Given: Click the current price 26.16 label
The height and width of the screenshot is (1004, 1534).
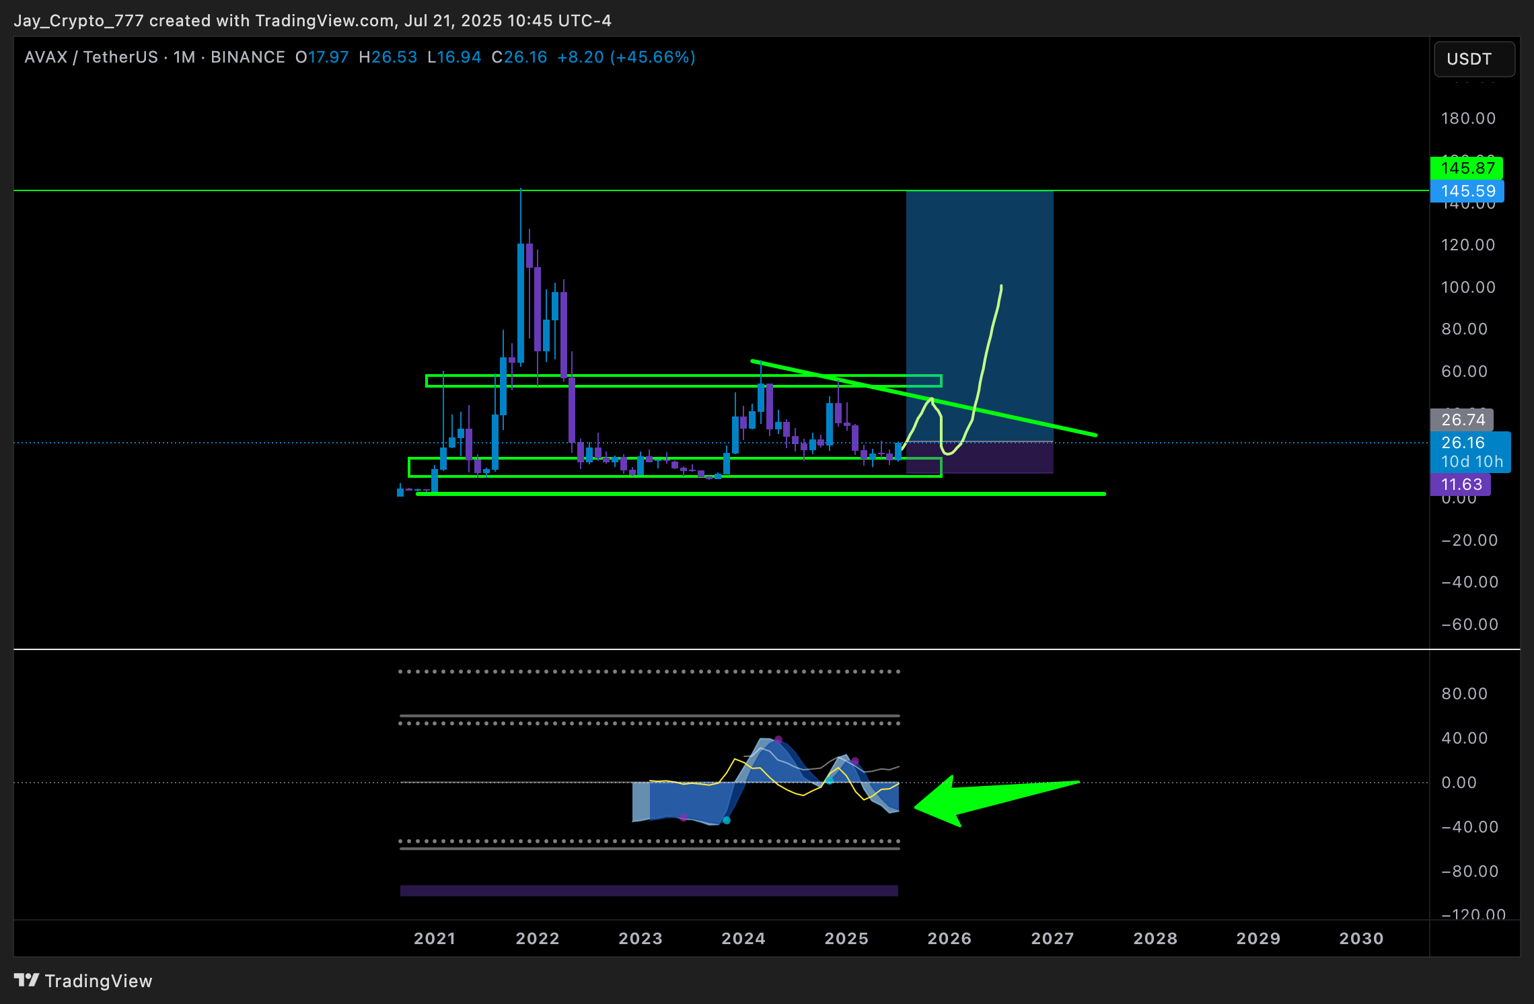Looking at the screenshot, I should (1463, 443).
